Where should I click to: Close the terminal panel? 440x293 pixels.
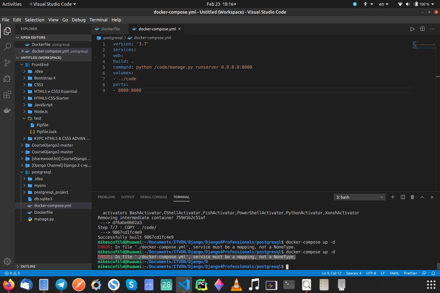click(432, 197)
